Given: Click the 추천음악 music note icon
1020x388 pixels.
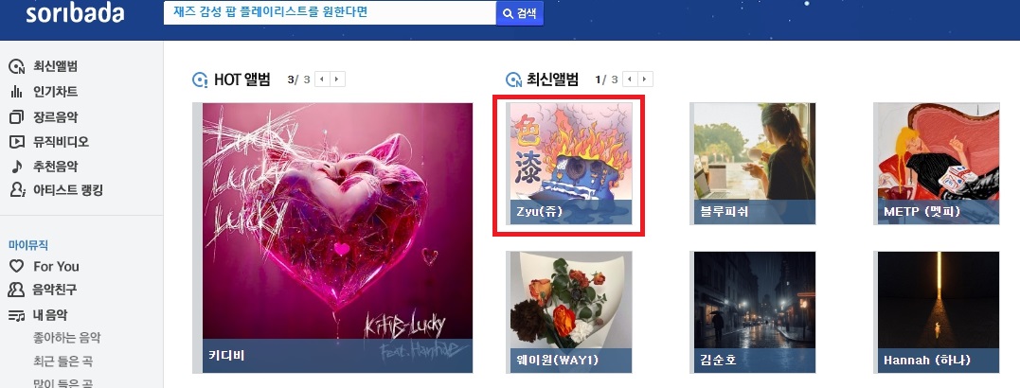Looking at the screenshot, I should (16, 167).
